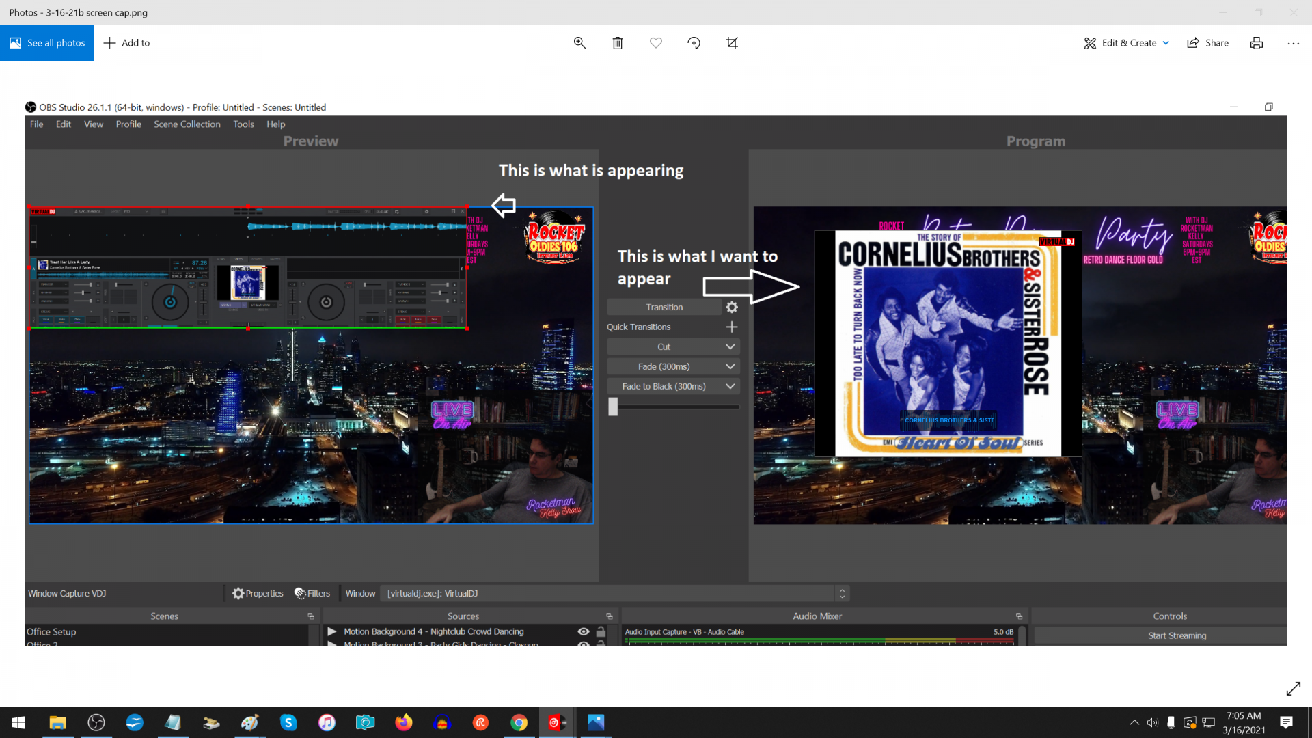
Task: Open the notification center icon
Action: [x=1286, y=723]
